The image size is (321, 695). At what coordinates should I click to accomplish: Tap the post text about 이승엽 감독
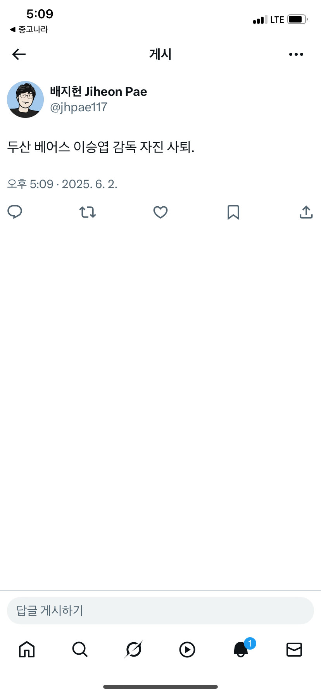click(101, 147)
